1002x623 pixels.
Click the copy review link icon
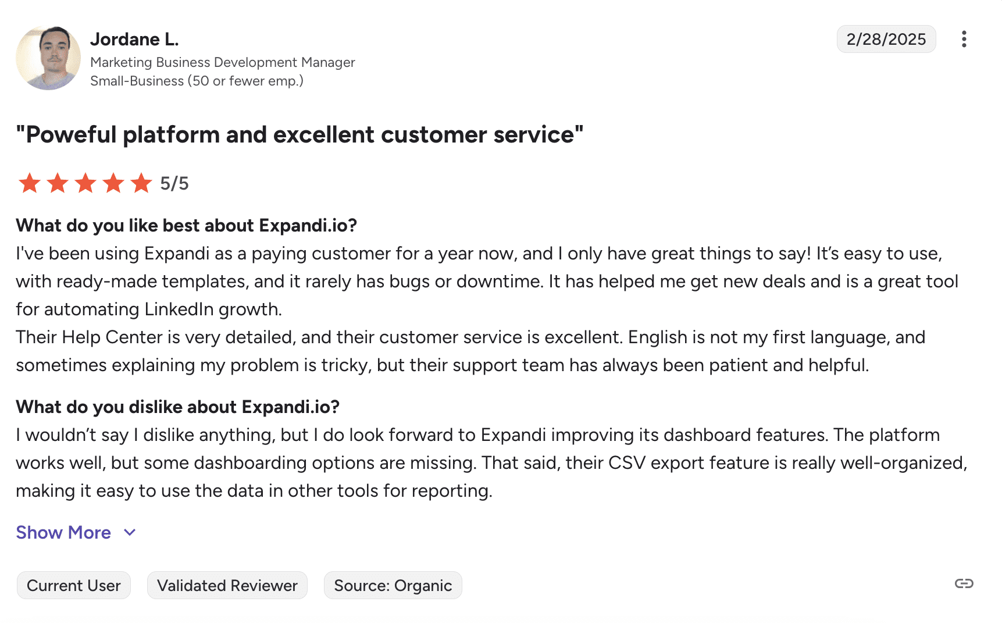(x=964, y=583)
